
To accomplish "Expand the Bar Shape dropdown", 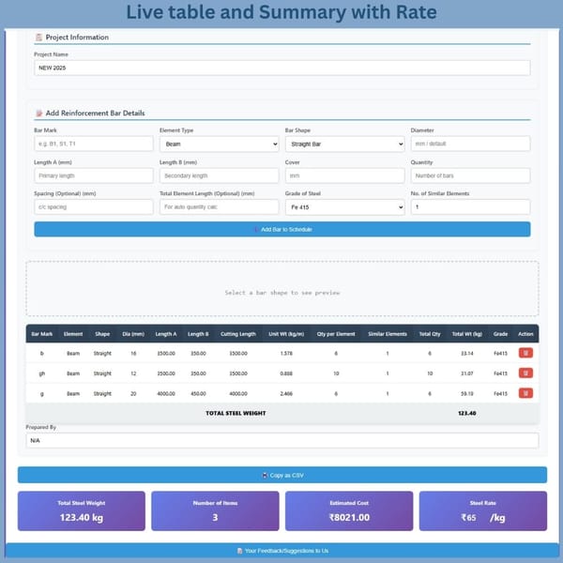I will (x=344, y=145).
